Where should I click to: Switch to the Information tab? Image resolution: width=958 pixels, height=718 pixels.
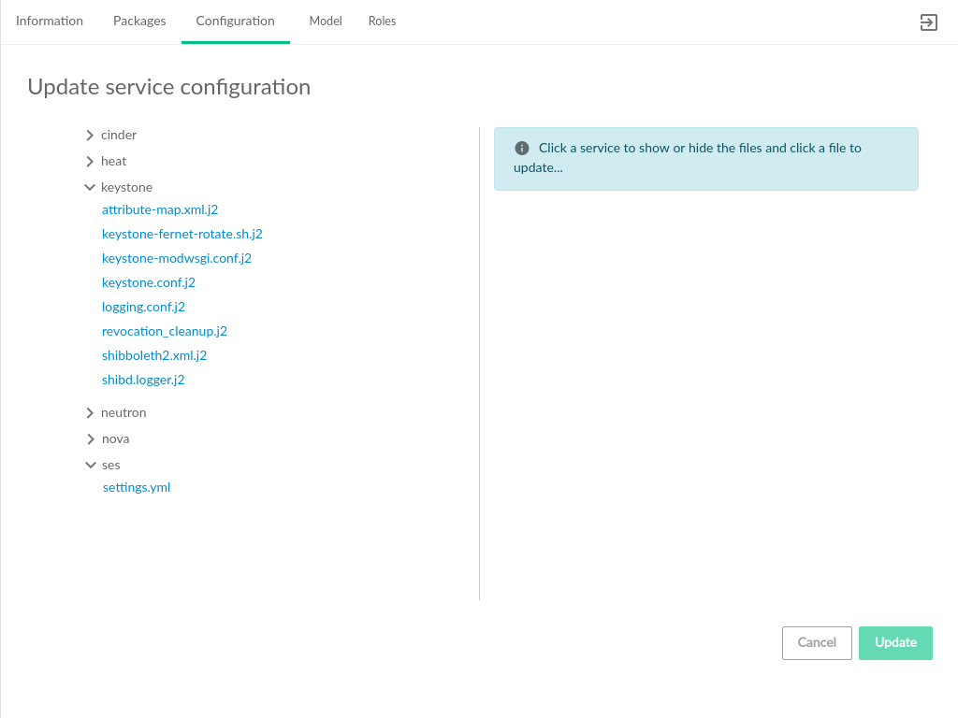point(50,21)
